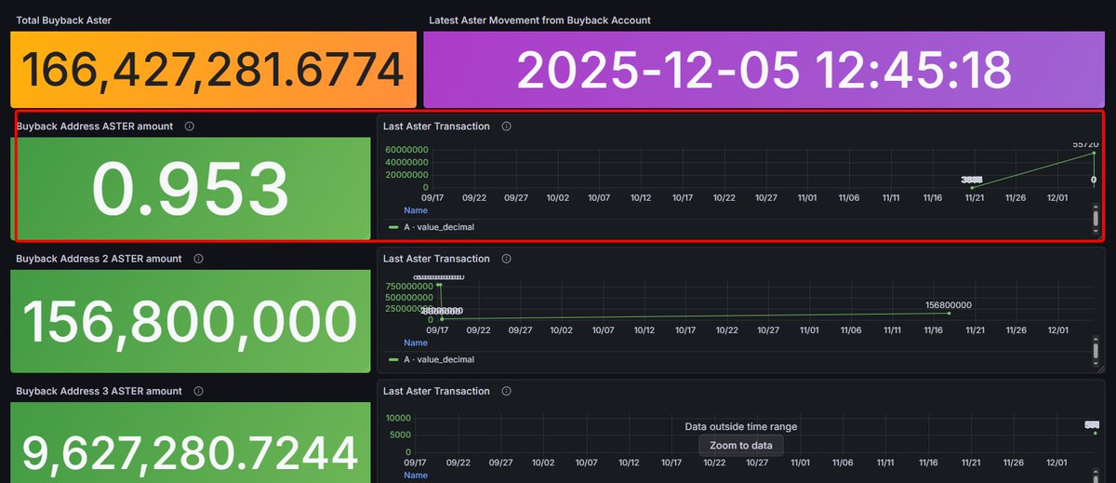Viewport: 1116px width, 483px height.
Task: Sort by Name header in the 750000000-axis chart legend
Action: point(416,343)
